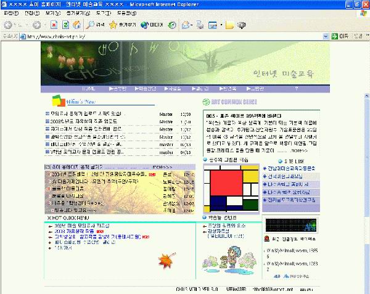Image resolution: width=370 pixels, height=294 pixels.
Task: Click the Windows flag logo throbber
Action: point(363,14)
